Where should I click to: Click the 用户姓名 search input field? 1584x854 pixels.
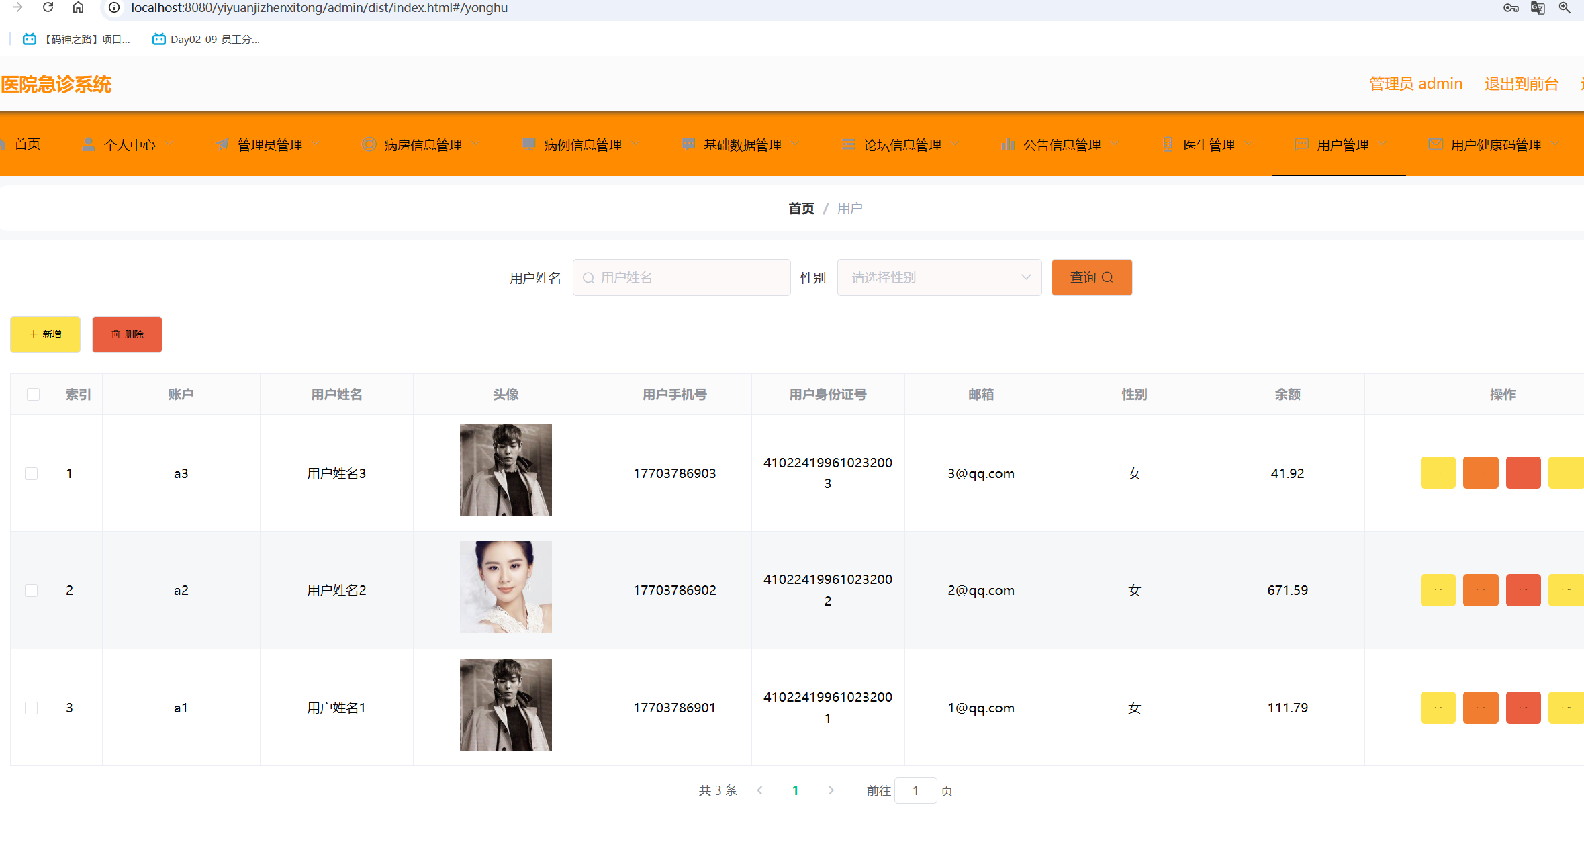pos(682,277)
